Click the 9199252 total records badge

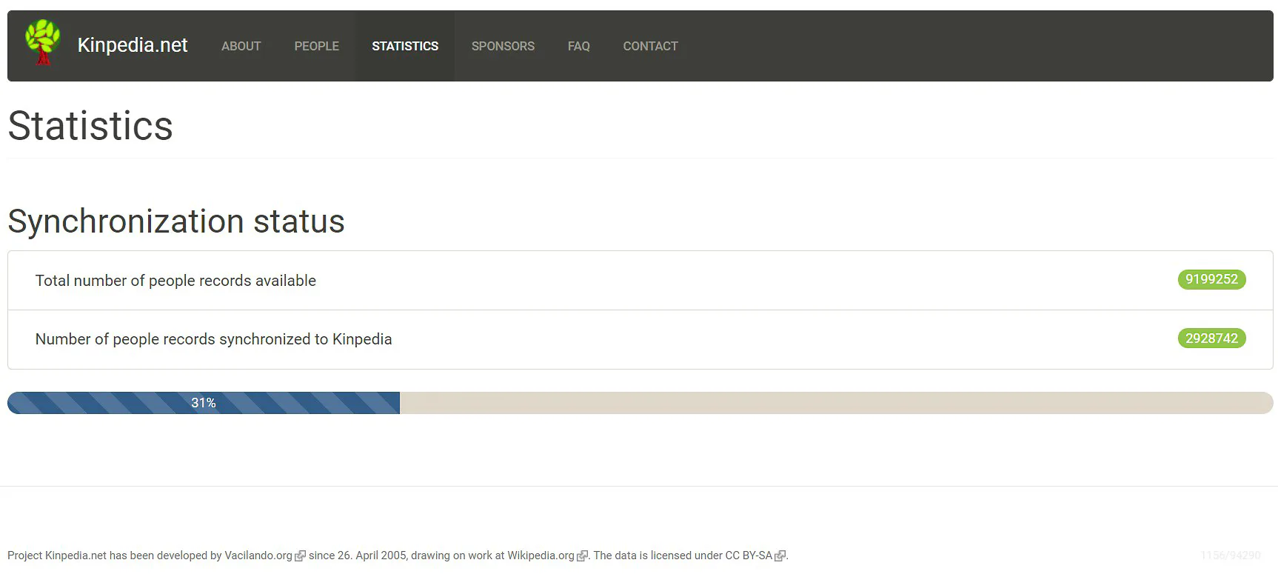[1211, 279]
